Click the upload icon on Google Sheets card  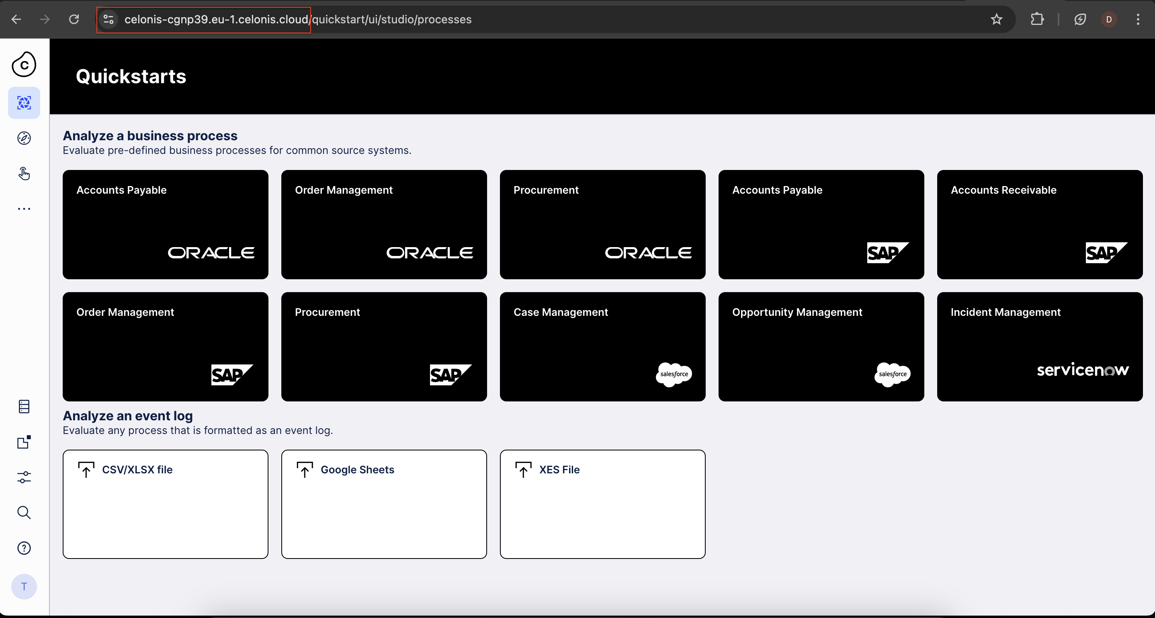305,470
